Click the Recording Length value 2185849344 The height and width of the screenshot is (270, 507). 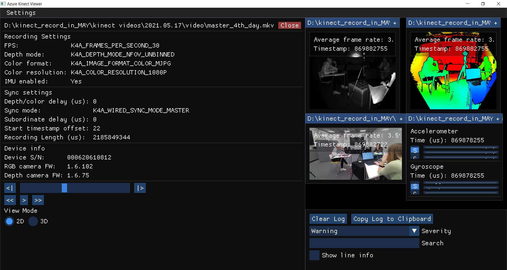111,137
